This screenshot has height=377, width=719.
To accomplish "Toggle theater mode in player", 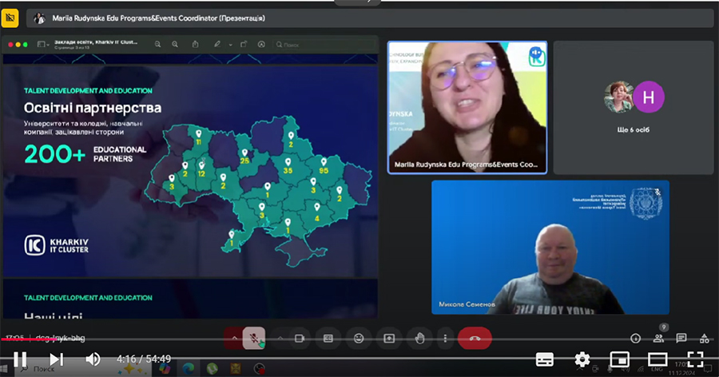I will 657,359.
